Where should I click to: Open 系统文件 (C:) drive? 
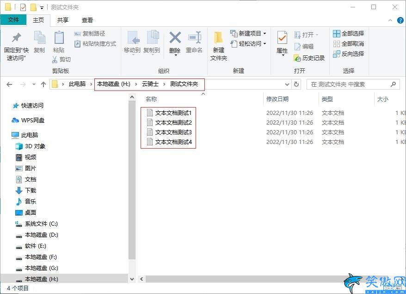(x=37, y=224)
